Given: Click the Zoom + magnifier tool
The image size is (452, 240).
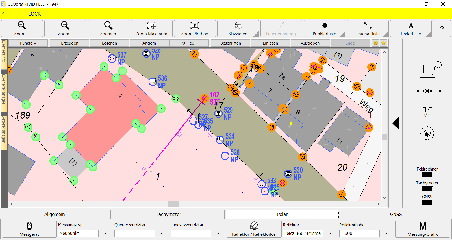Looking at the screenshot, I should [22, 29].
